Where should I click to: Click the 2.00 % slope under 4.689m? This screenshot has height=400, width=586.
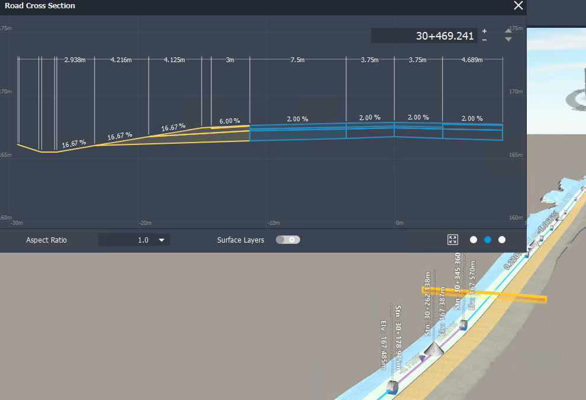[472, 118]
